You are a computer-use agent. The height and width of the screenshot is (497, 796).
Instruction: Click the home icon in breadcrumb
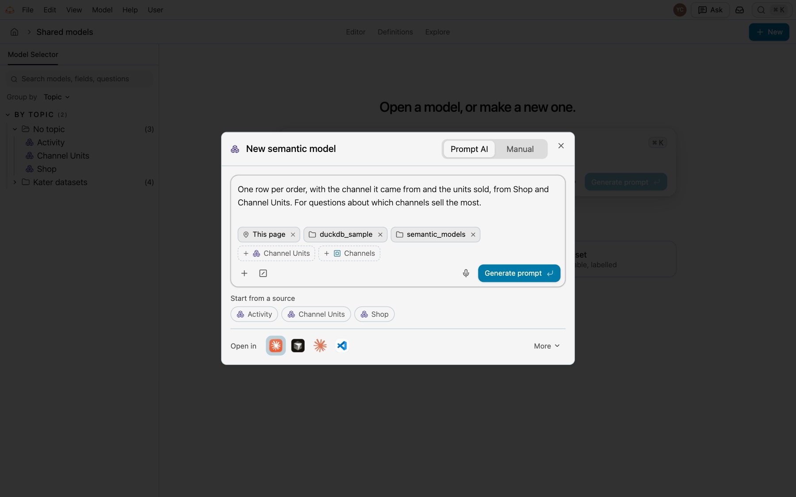point(15,32)
